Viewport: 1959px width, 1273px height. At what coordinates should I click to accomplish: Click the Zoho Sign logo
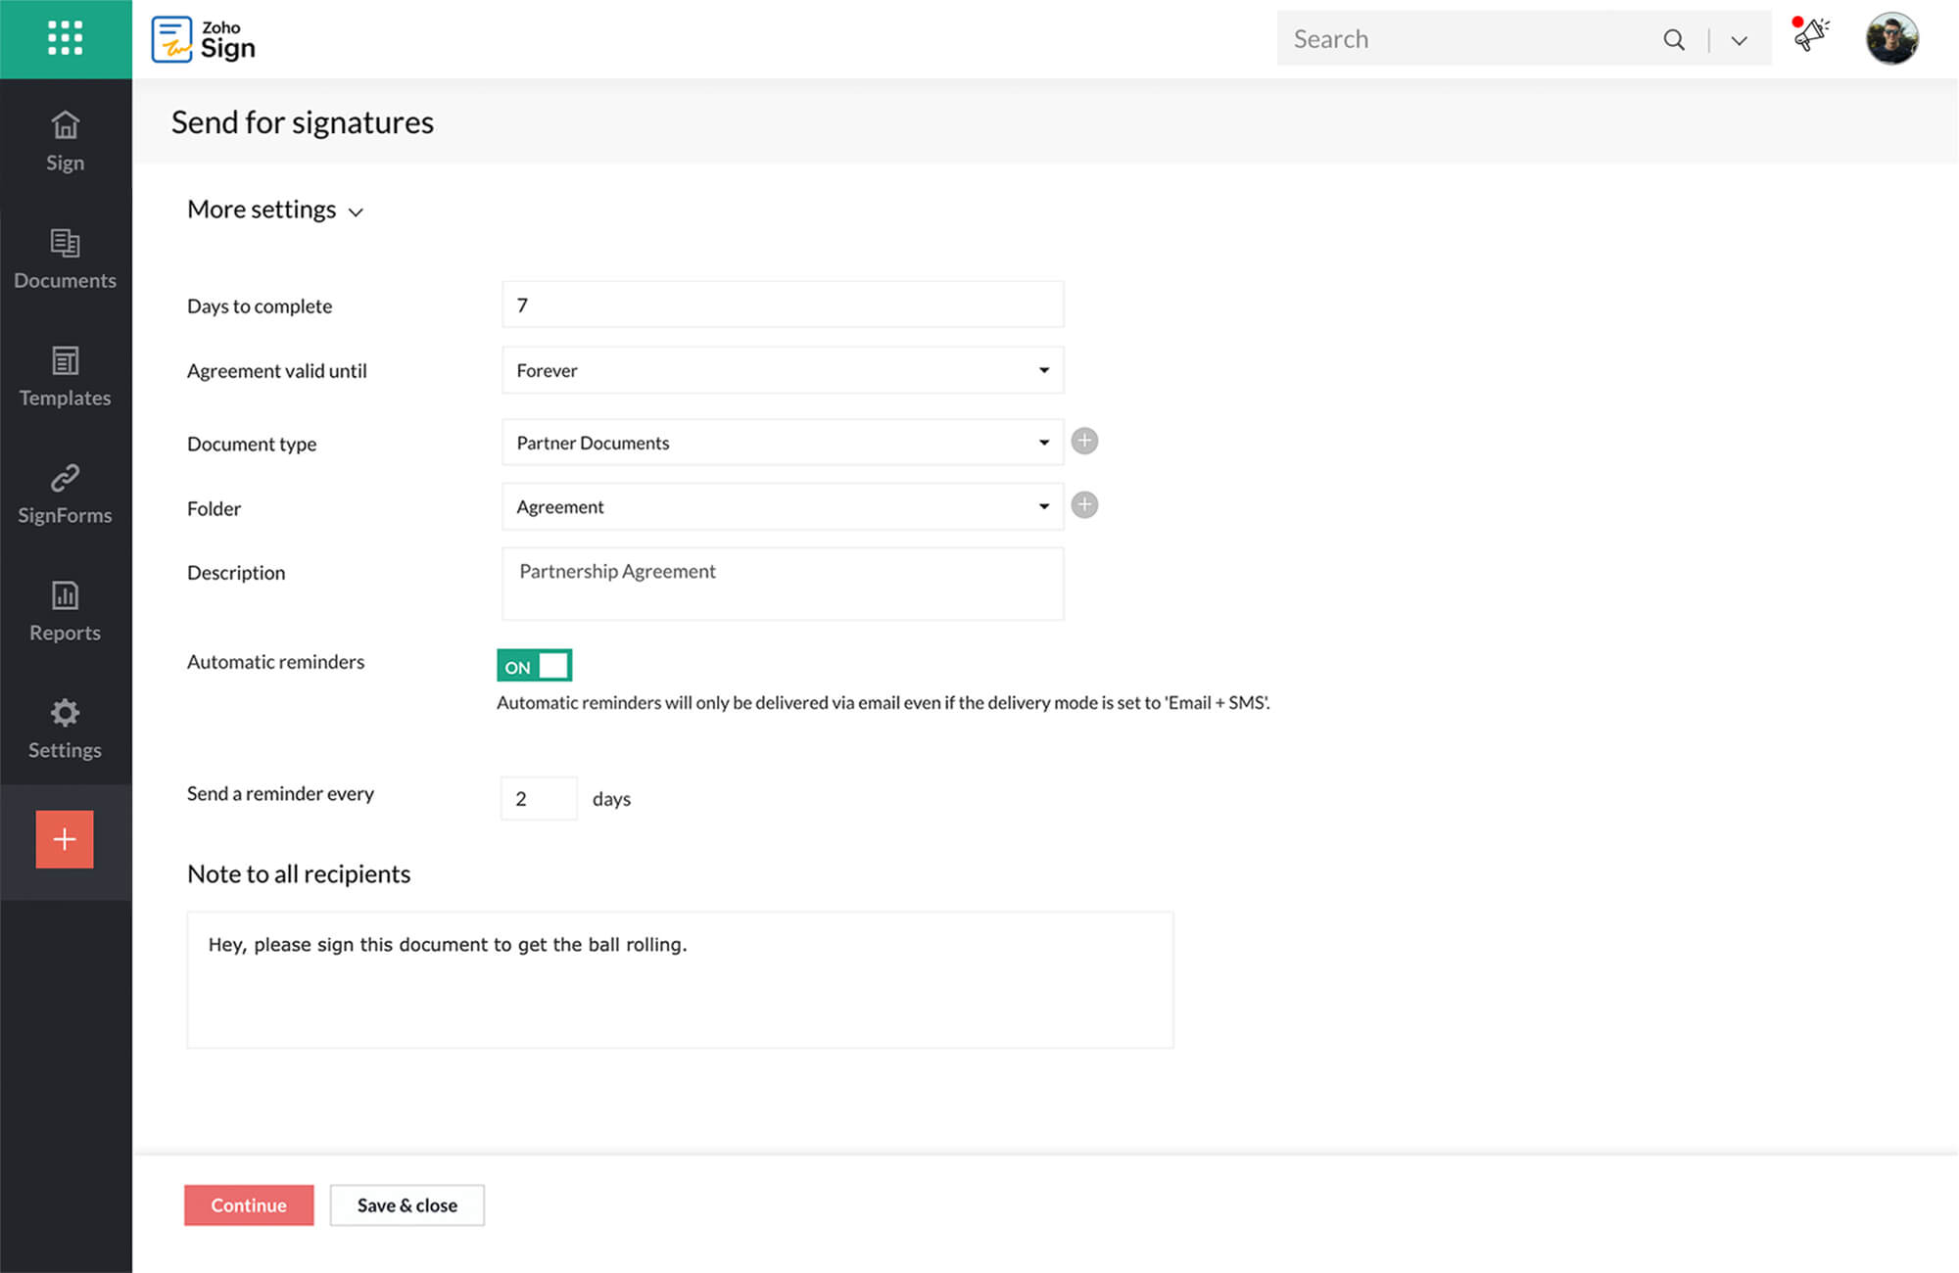204,39
